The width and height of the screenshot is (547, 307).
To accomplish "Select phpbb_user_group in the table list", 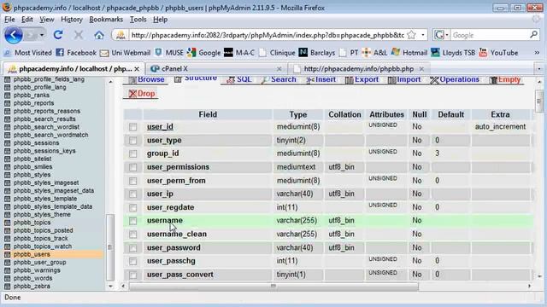I will coord(39,263).
